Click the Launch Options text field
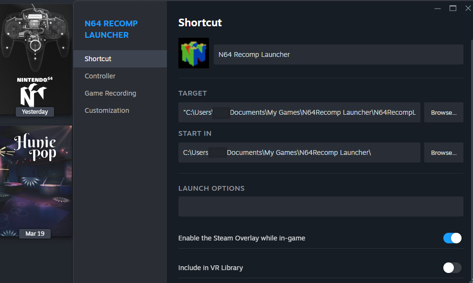 tap(320, 207)
